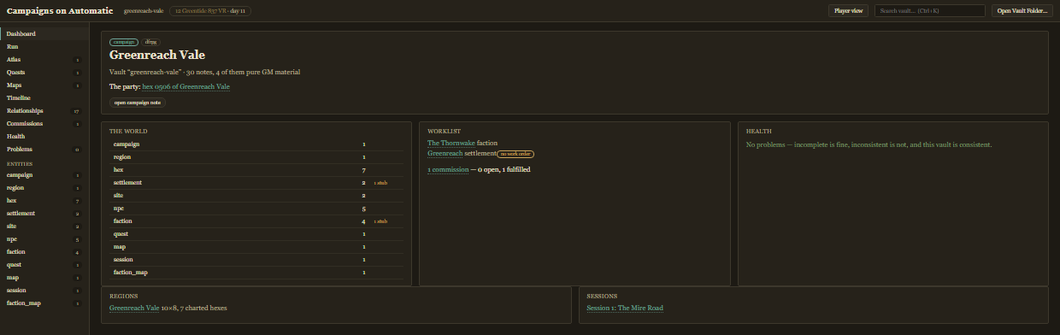1060x335 pixels.
Task: Click the Open Vault Folder button
Action: point(1023,10)
